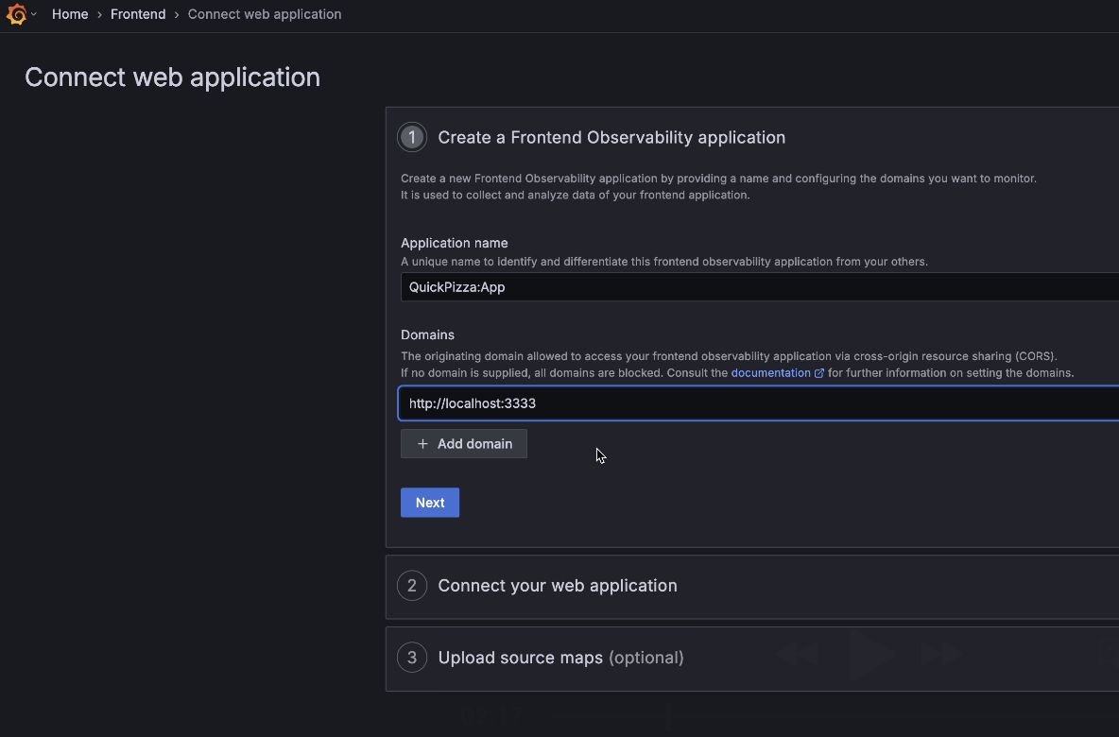Click the Grafana logo icon
The height and width of the screenshot is (737, 1119).
pos(16,14)
